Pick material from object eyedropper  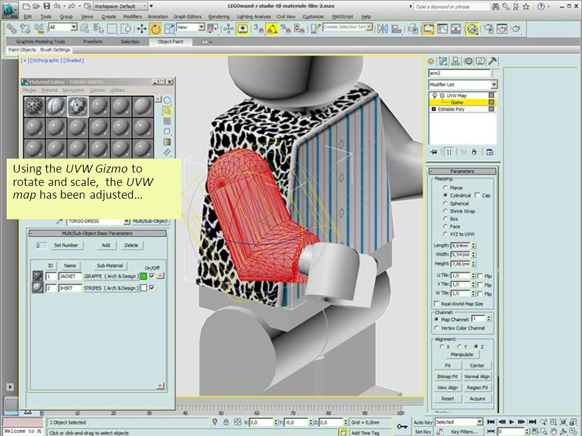tap(59, 222)
